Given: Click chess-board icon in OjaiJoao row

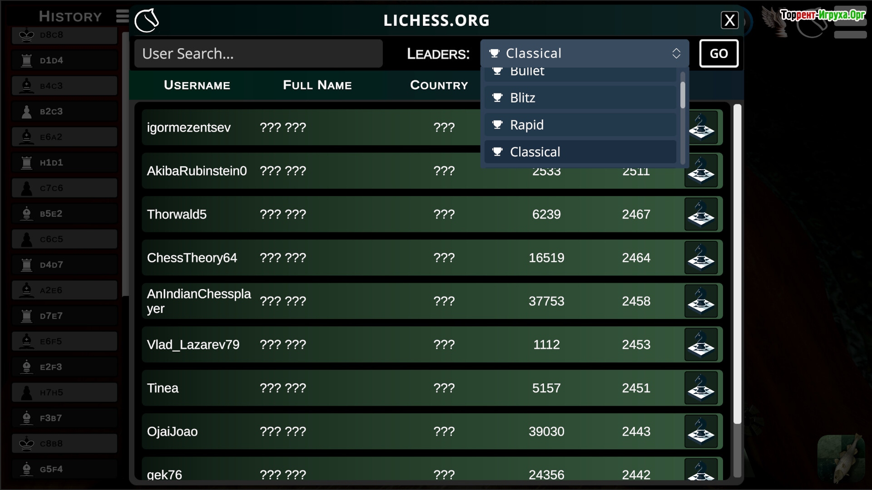Looking at the screenshot, I should click(x=701, y=431).
